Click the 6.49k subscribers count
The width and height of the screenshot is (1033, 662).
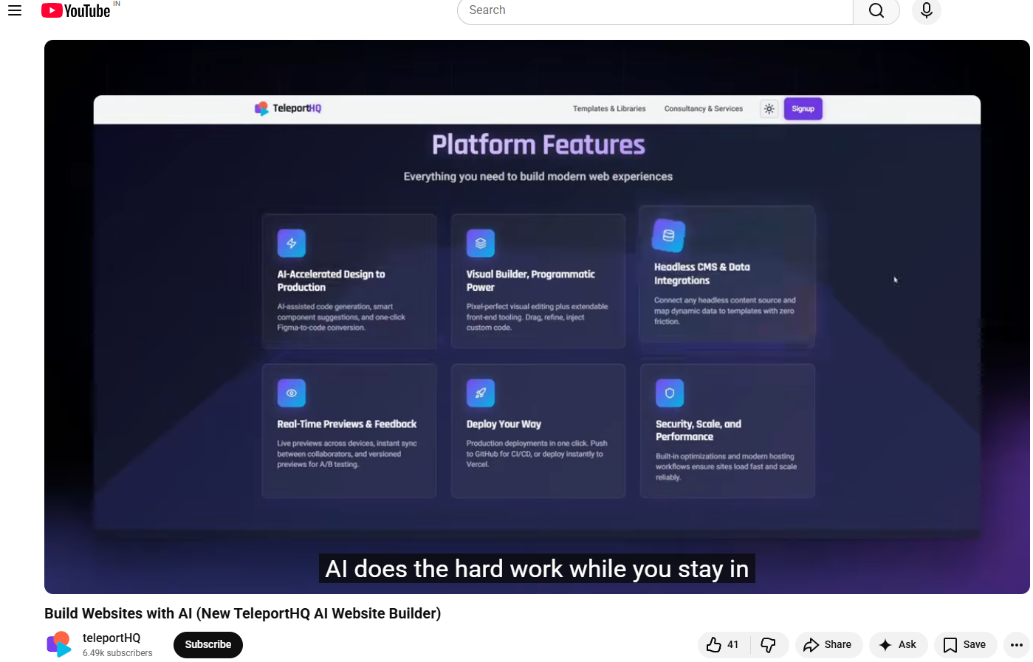[117, 653]
